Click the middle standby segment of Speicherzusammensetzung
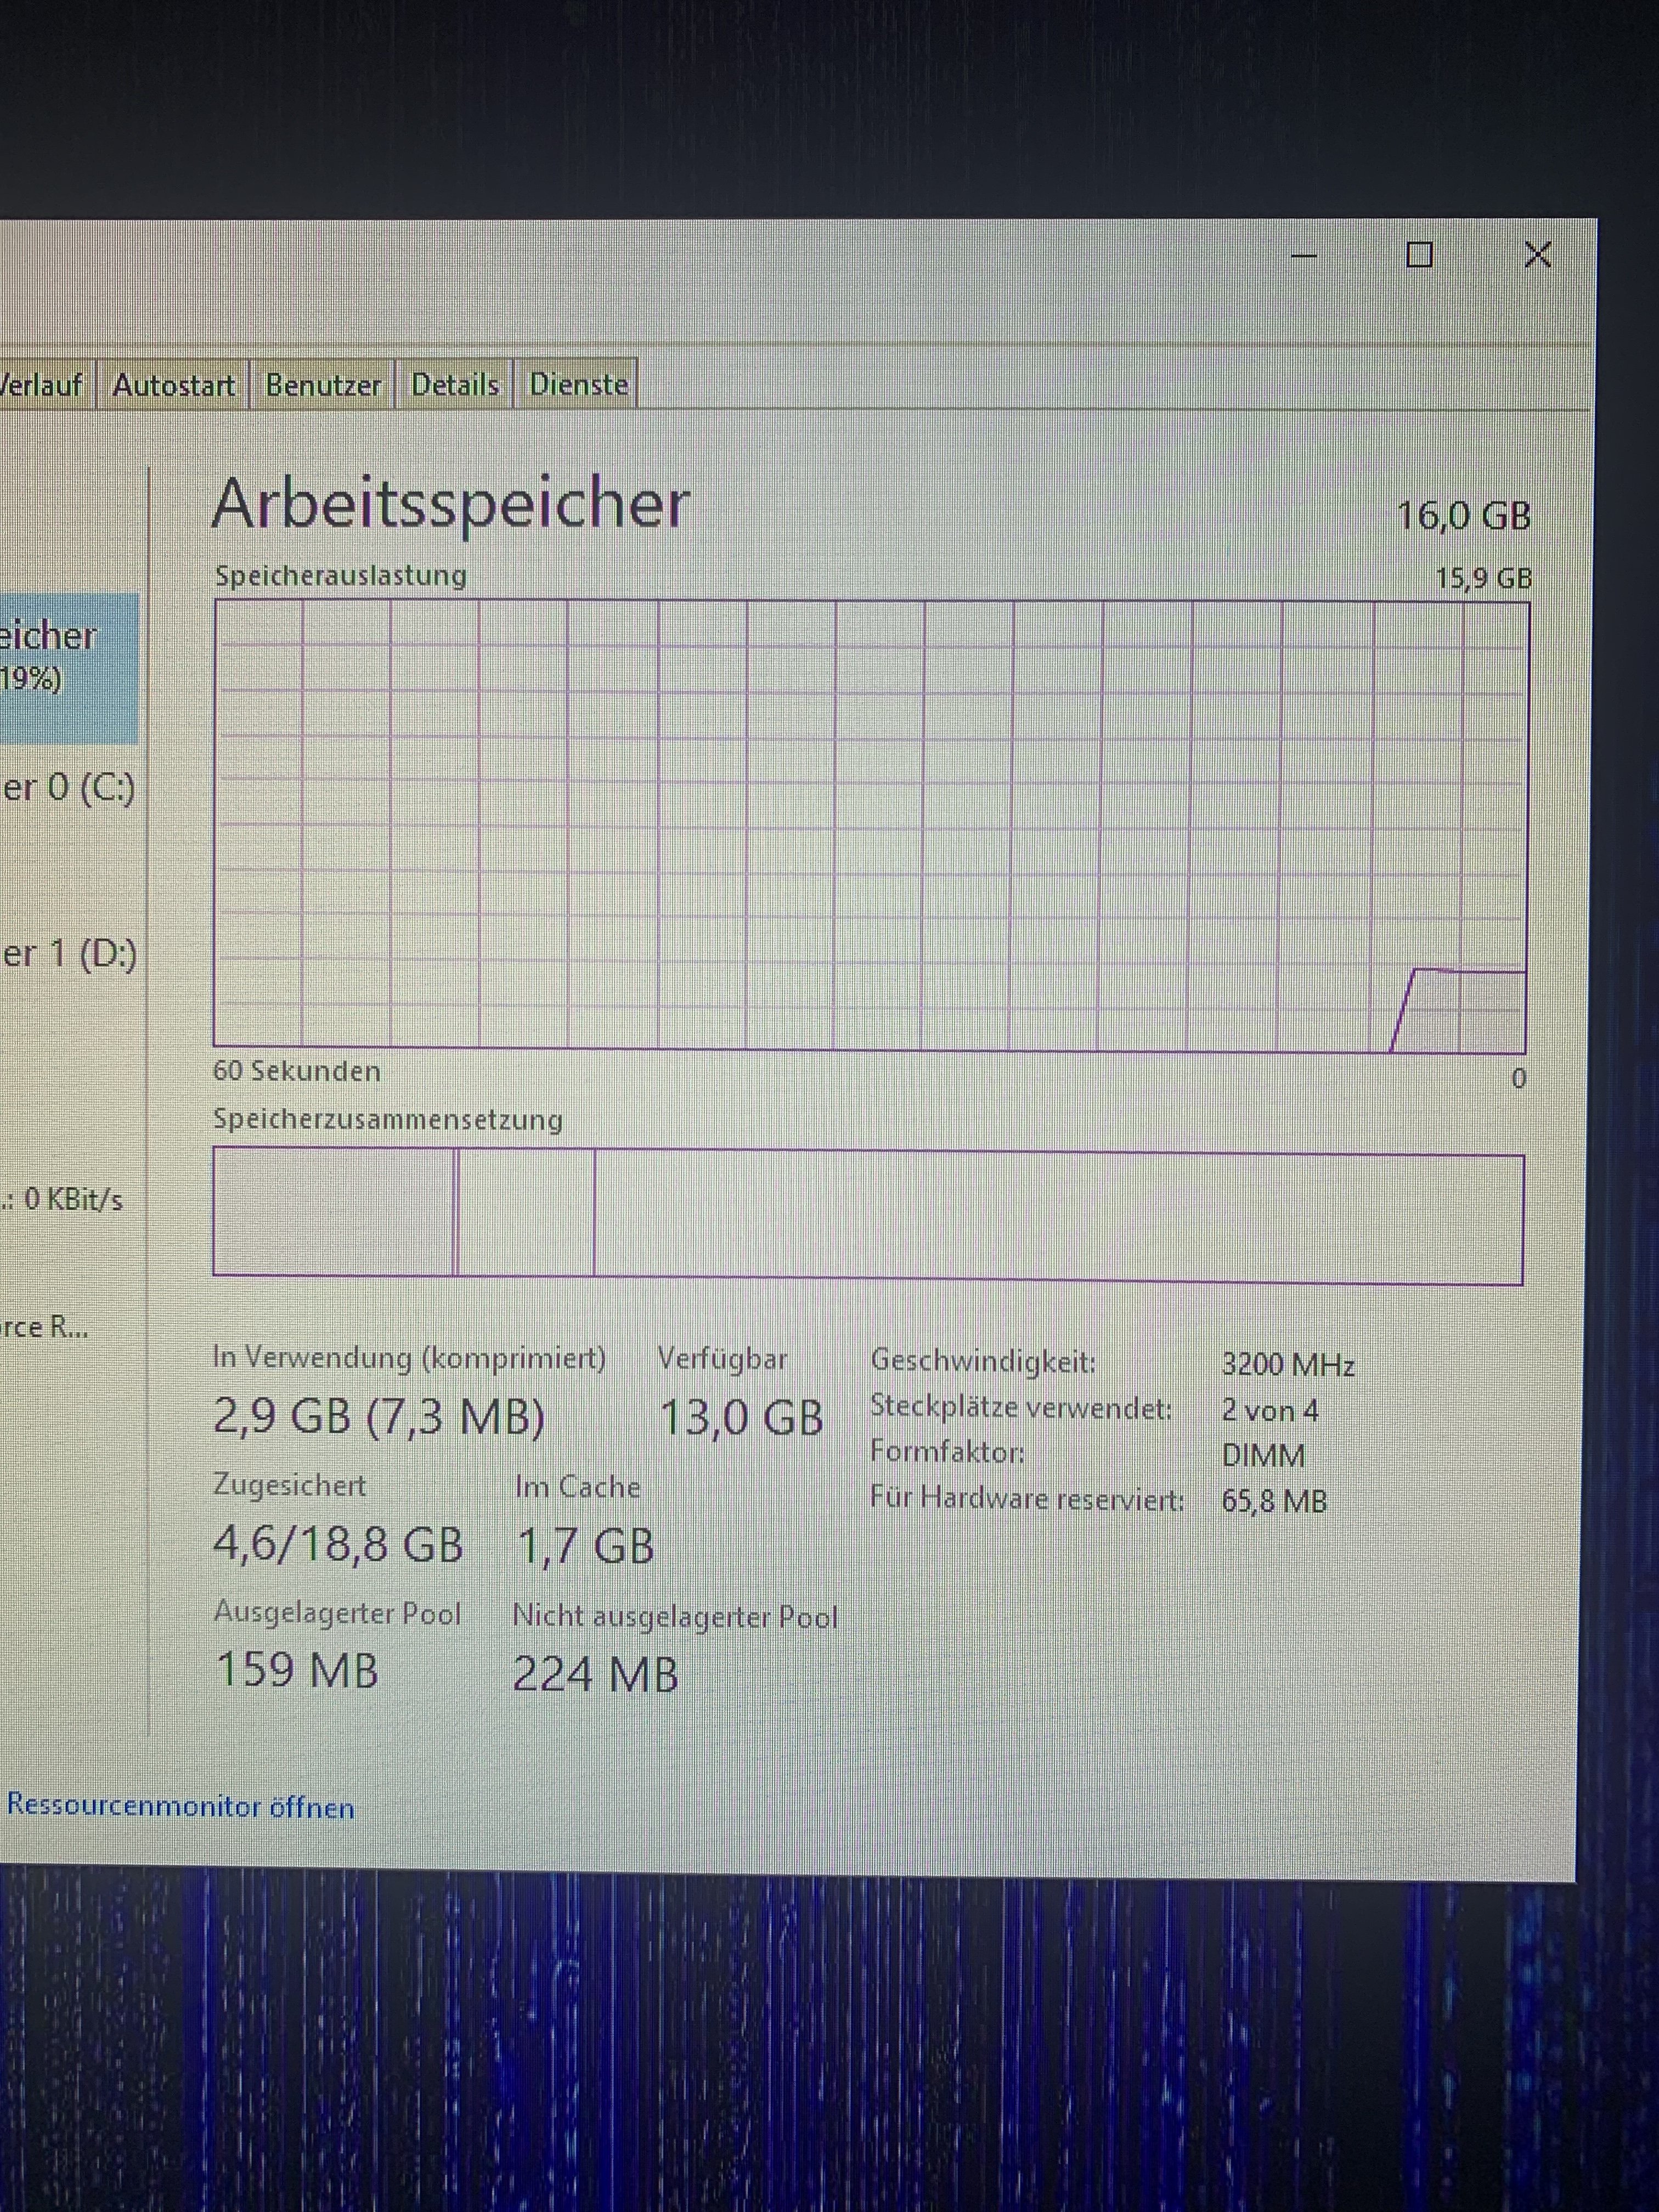This screenshot has height=2212, width=1659. (526, 1213)
